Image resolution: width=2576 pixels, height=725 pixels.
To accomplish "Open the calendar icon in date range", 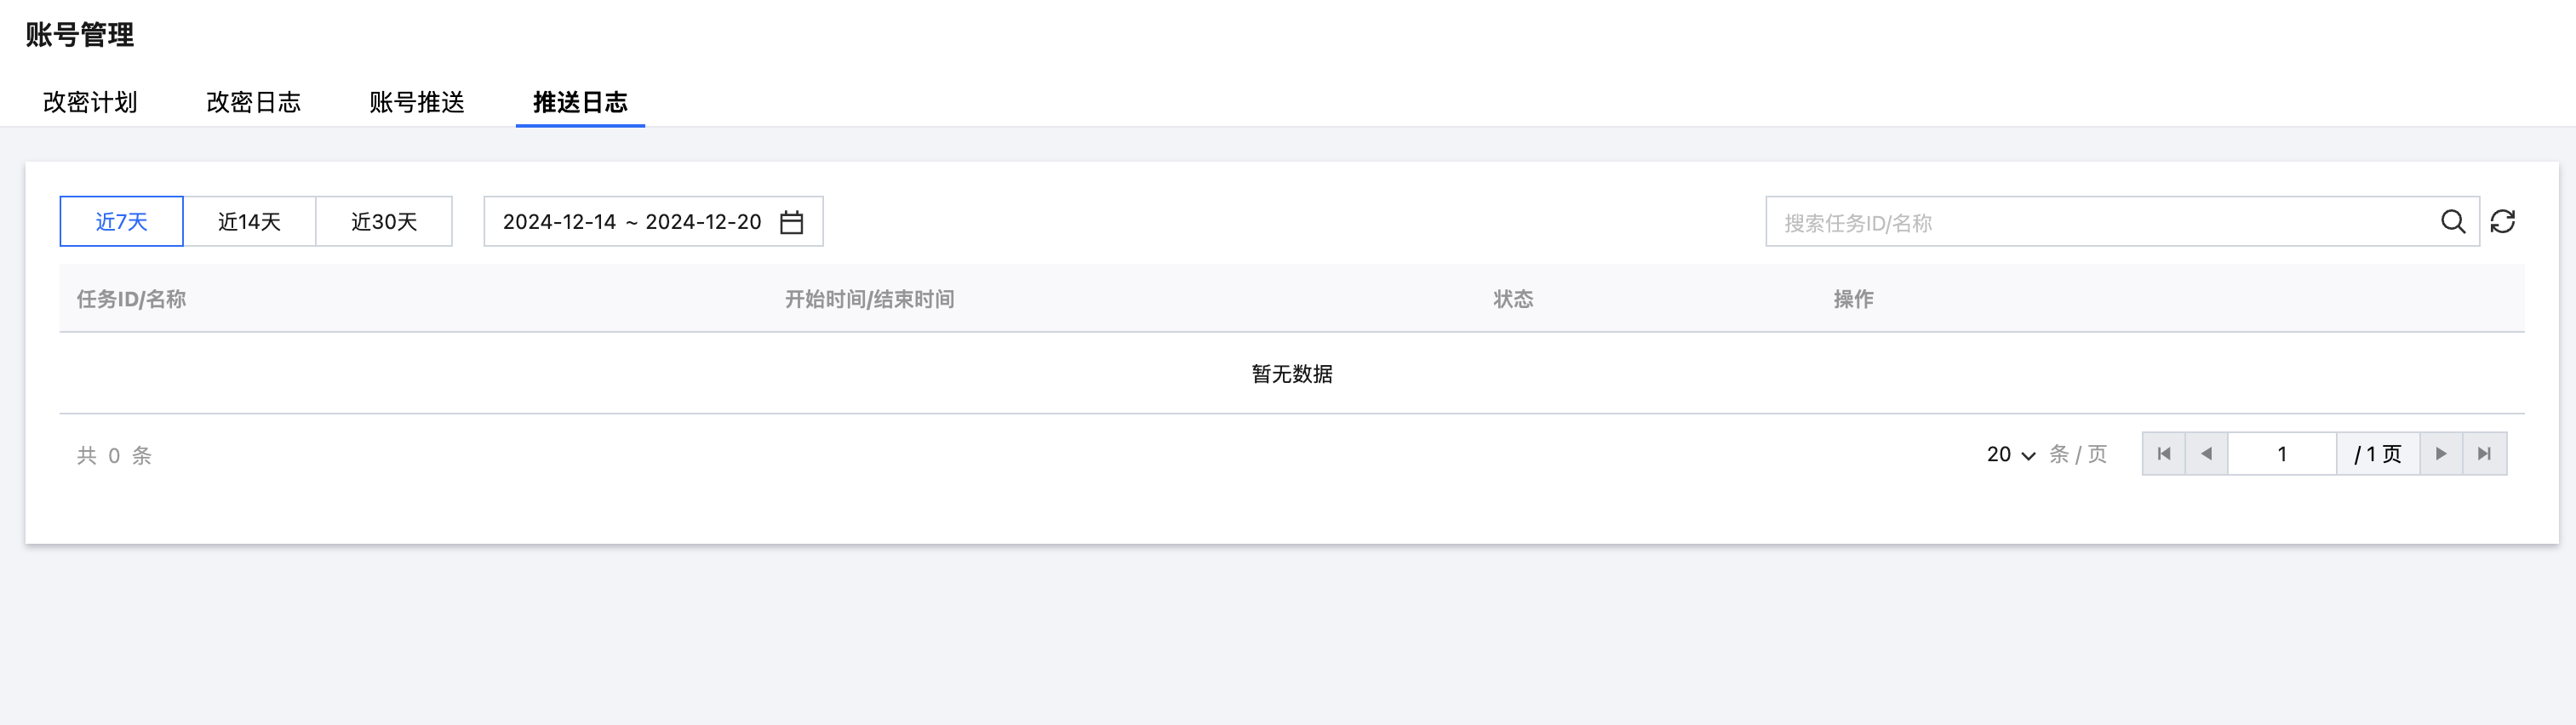I will click(792, 222).
